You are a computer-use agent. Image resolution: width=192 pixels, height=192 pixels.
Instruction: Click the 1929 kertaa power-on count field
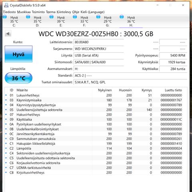coord(173,62)
